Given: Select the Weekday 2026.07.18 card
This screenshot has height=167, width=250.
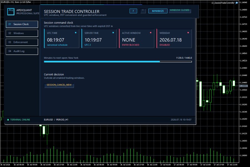Looking at the screenshot, I should pyautogui.click(x=174, y=38).
